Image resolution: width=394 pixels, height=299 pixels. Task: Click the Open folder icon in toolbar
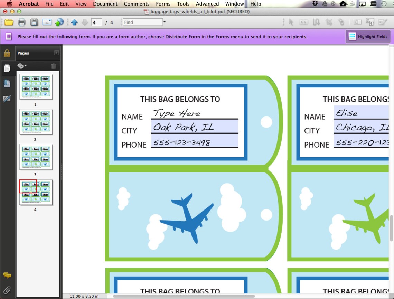[9, 22]
